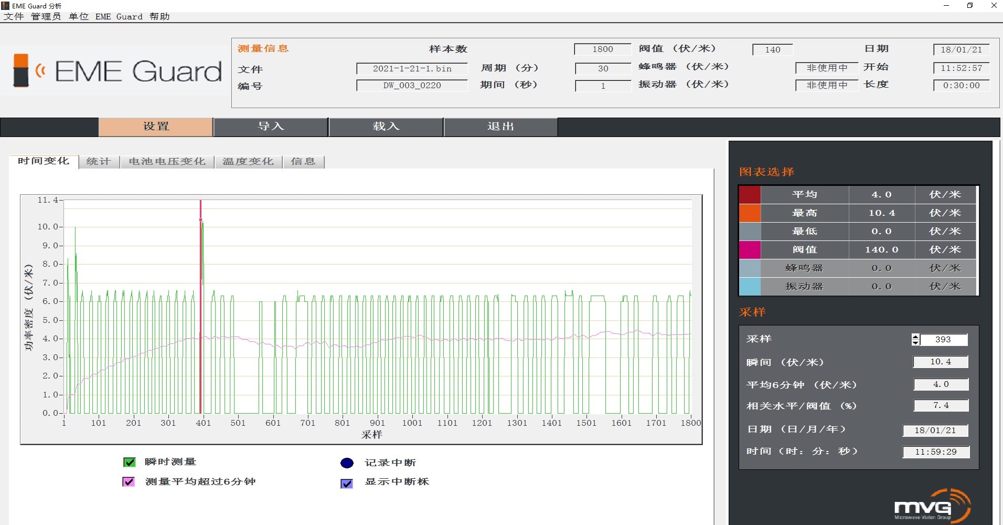Click the 记录中断 blue circle indicator
The height and width of the screenshot is (525, 1003).
click(347, 463)
